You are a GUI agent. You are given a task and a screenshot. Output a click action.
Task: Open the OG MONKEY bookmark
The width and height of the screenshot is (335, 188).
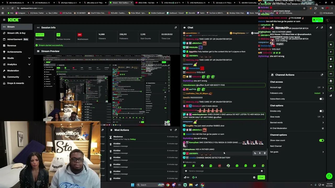click(80, 13)
